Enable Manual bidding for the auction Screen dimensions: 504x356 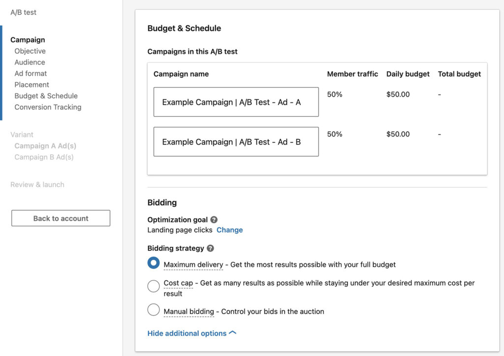pyautogui.click(x=154, y=310)
